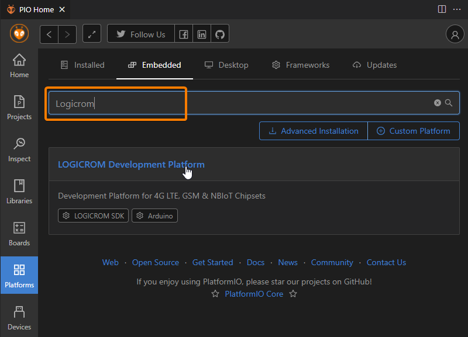Screen dimensions: 468x337
Task: Select Platforms in the sidebar
Action: (19, 275)
